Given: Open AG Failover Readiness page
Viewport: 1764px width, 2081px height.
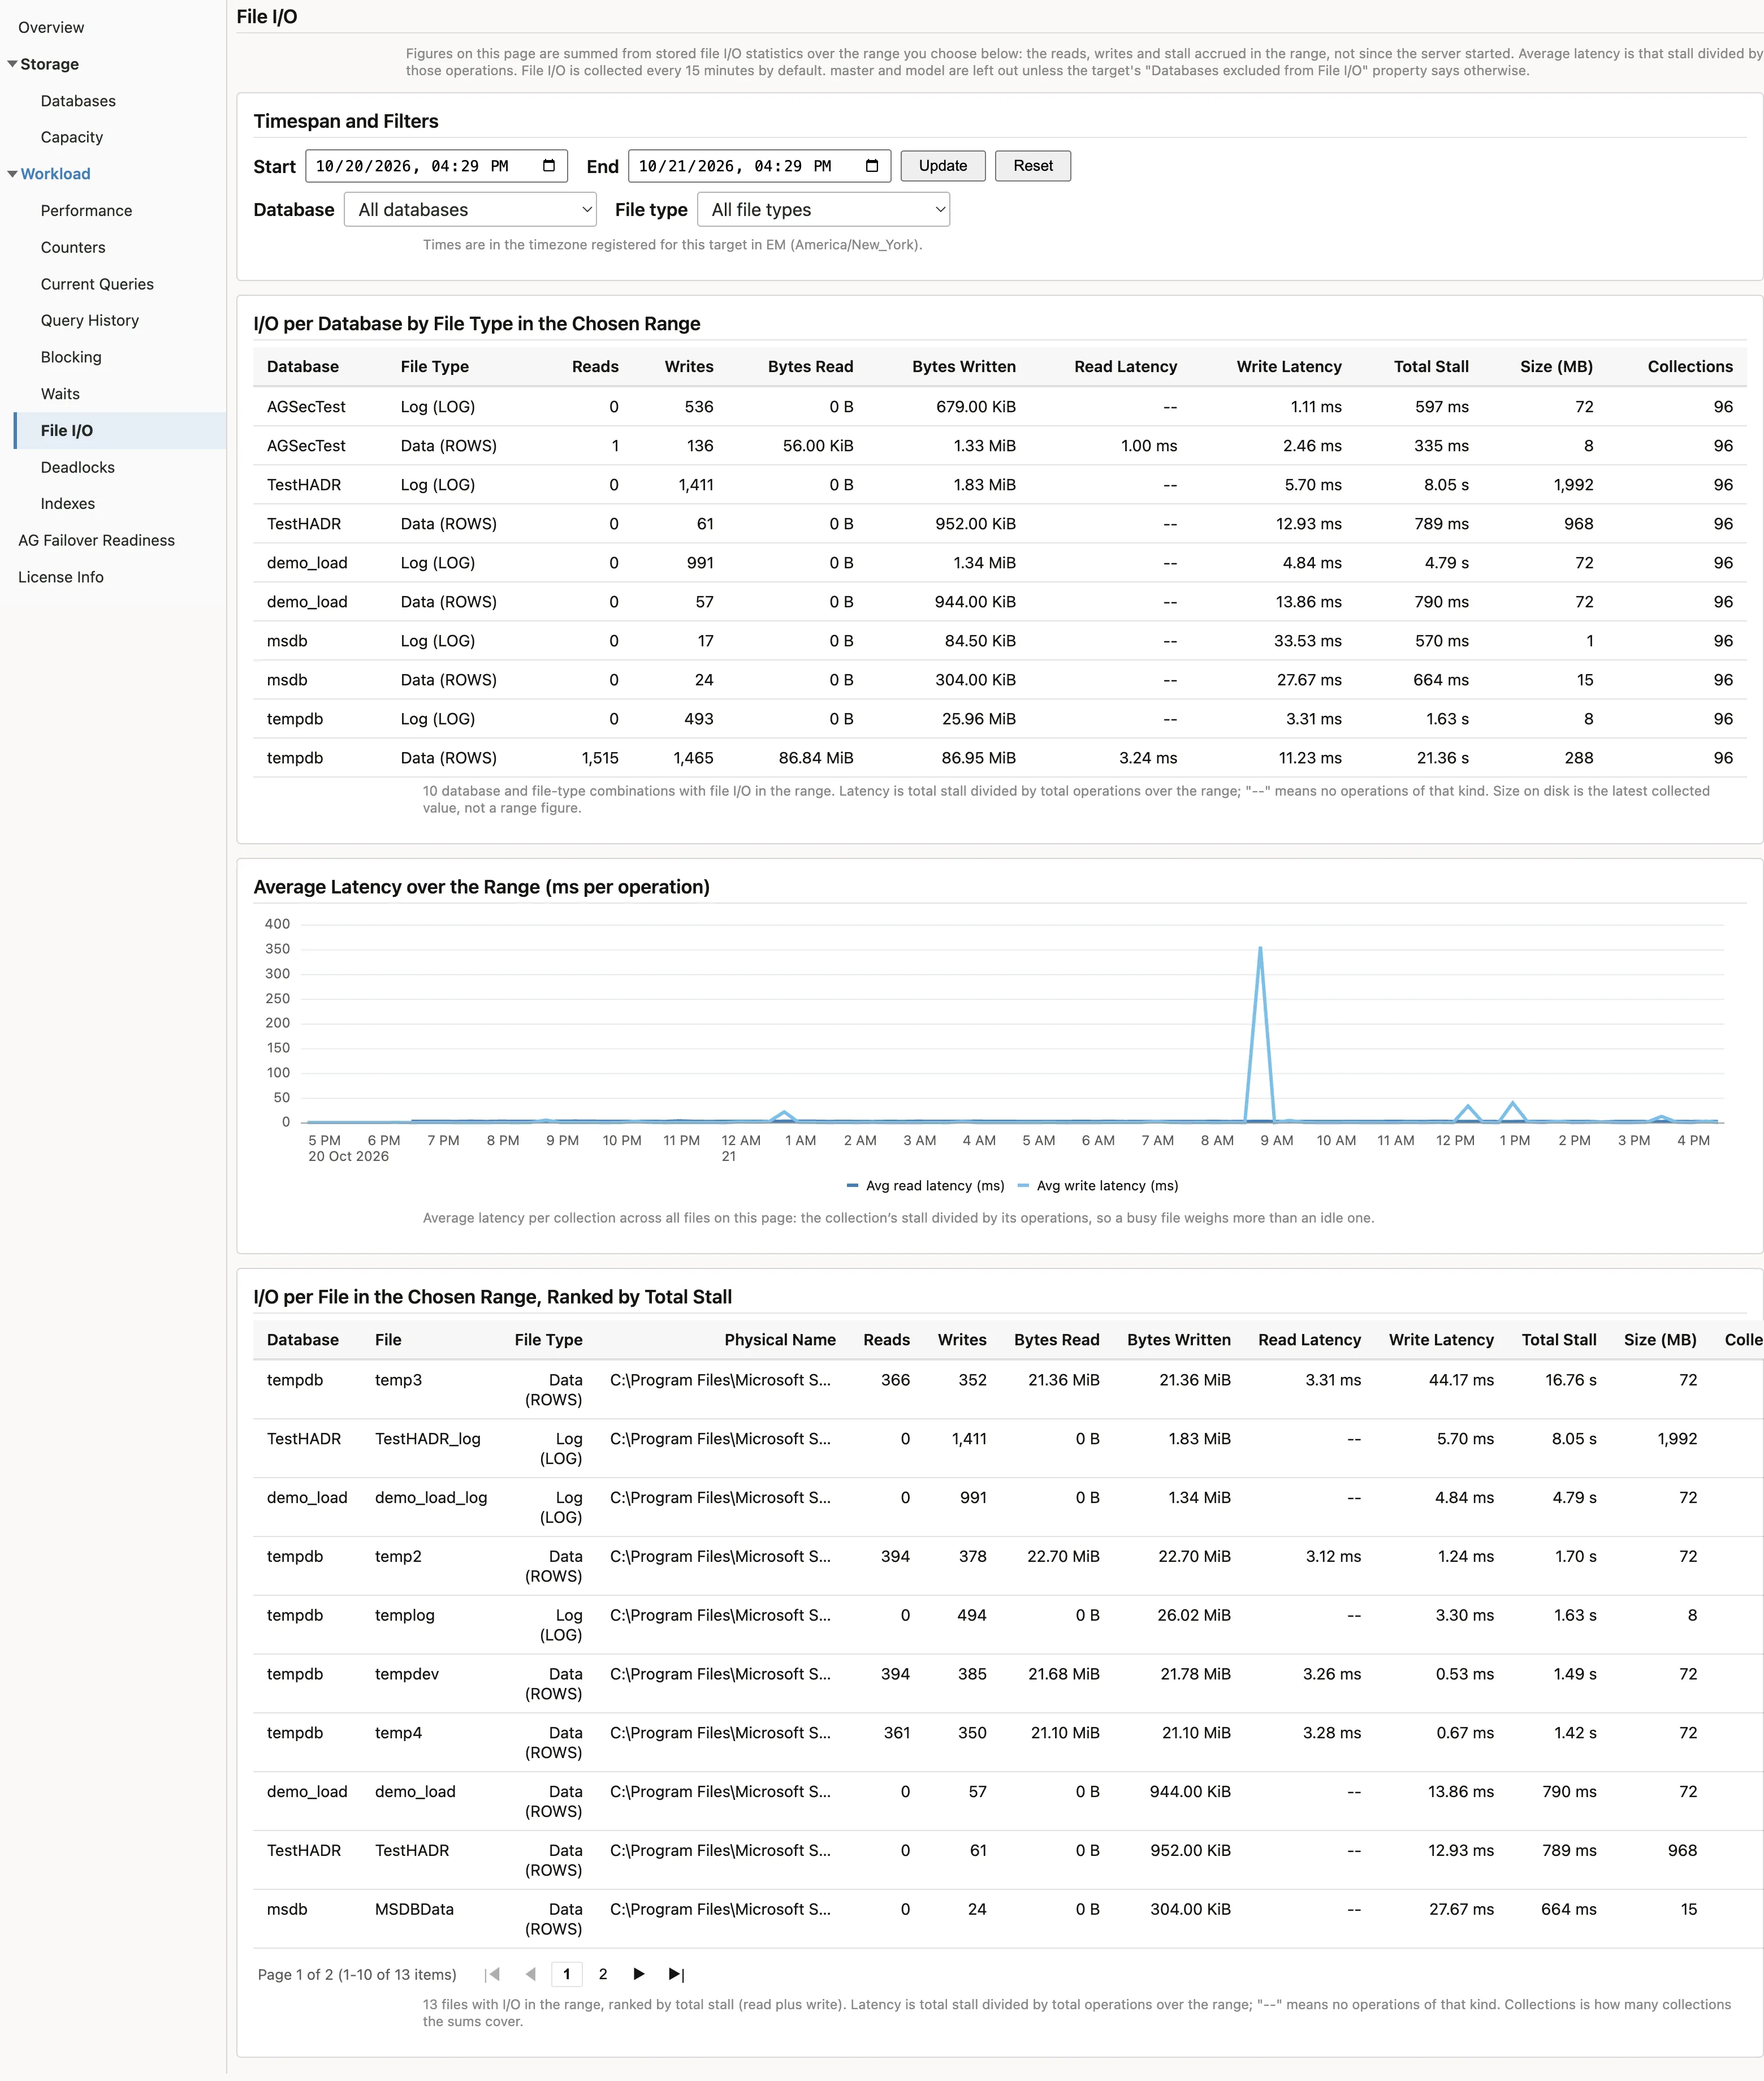Looking at the screenshot, I should 96,540.
